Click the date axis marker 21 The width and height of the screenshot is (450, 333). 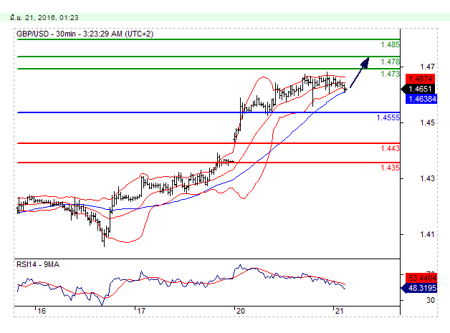point(340,311)
